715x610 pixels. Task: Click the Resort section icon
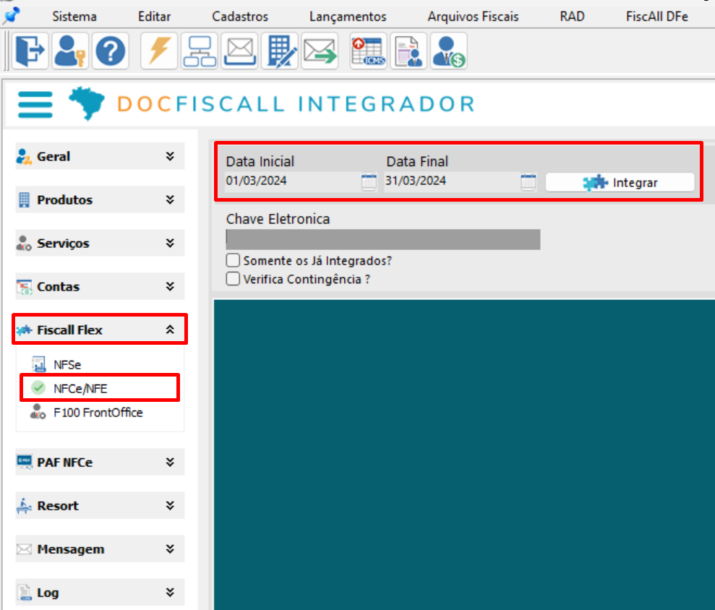tap(24, 506)
